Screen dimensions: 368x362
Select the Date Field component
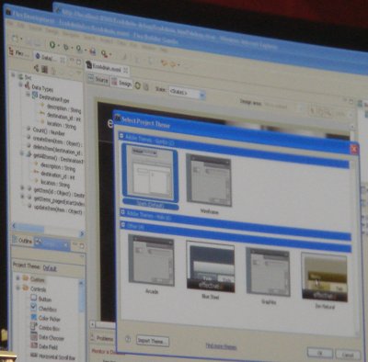pyautogui.click(x=44, y=346)
